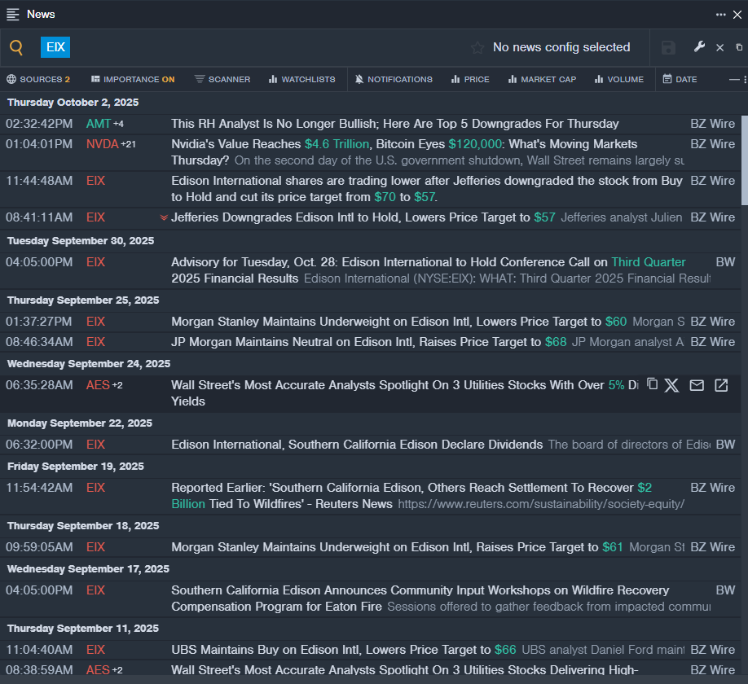Open the Date filter dropdown
748x684 pixels.
coord(680,79)
